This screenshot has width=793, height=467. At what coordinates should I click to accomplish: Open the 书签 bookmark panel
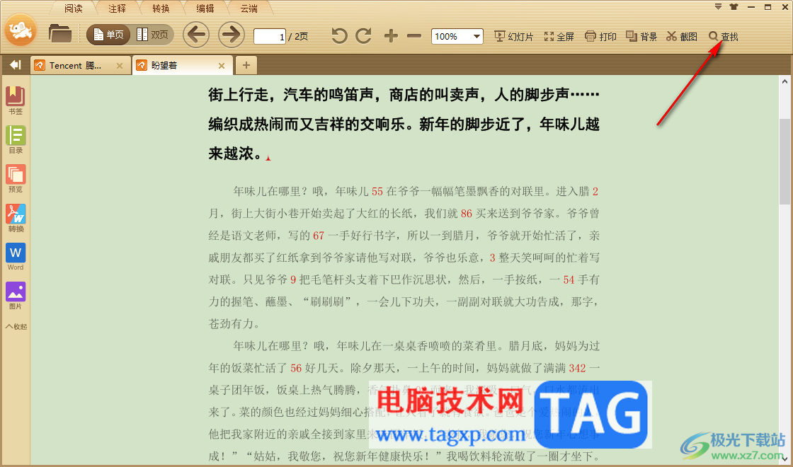pos(15,100)
